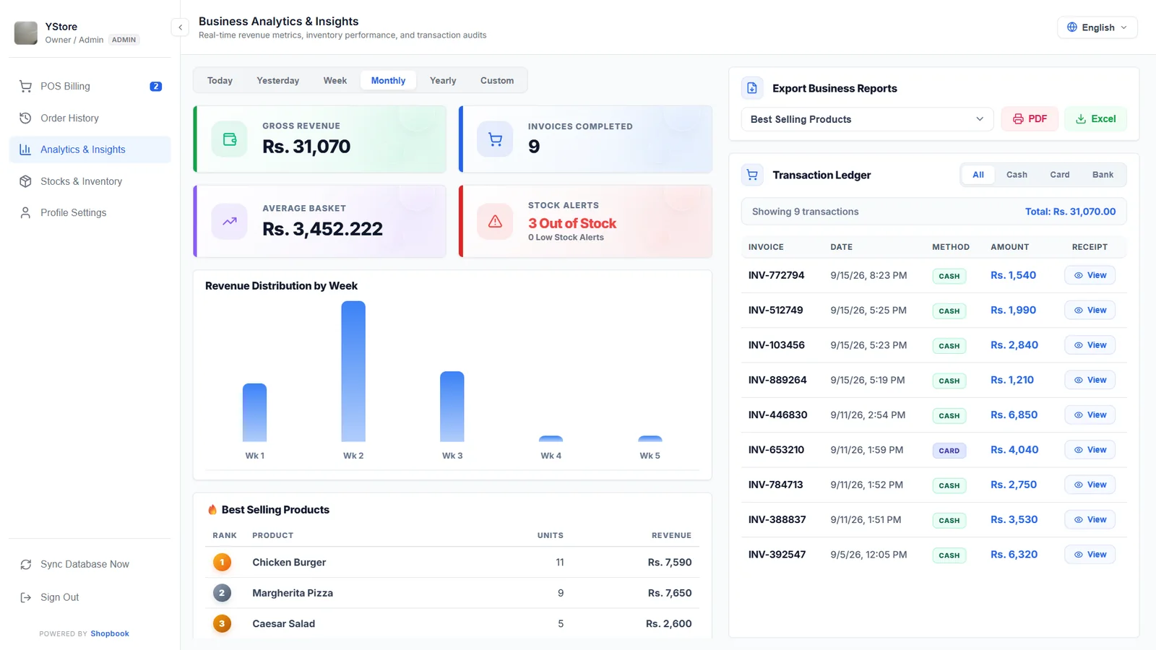Show All transactions in ledger
1156x650 pixels.
tap(978, 175)
